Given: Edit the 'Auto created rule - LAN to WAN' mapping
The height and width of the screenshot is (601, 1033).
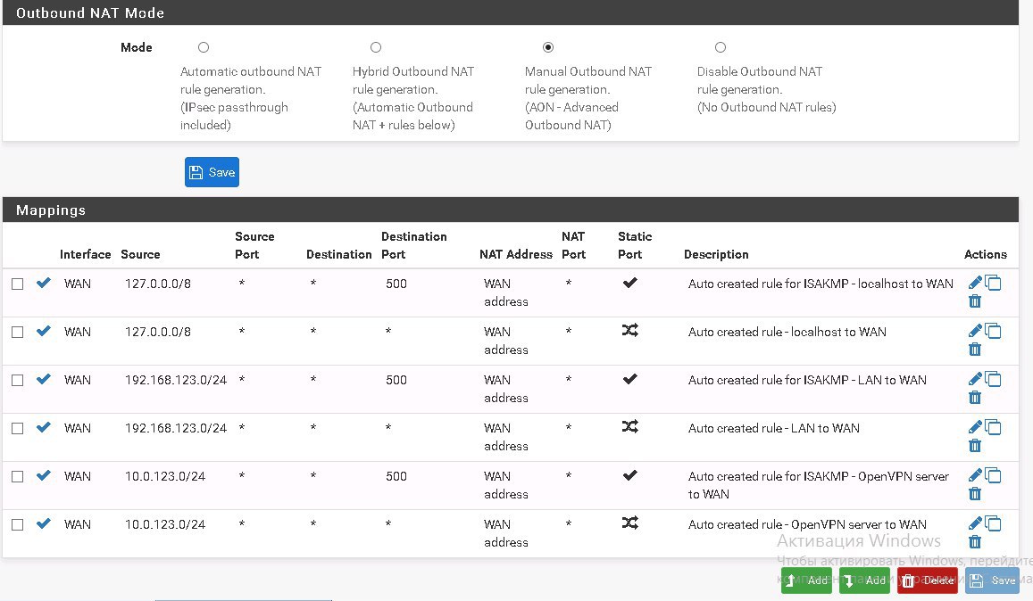Looking at the screenshot, I should [975, 427].
